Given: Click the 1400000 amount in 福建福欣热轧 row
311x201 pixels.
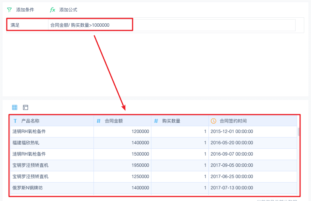Looking at the screenshot, I should click(x=122, y=143).
